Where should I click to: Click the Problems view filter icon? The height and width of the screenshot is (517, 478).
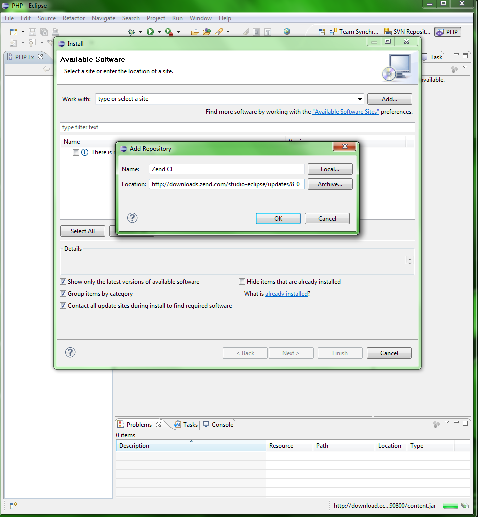coord(436,424)
